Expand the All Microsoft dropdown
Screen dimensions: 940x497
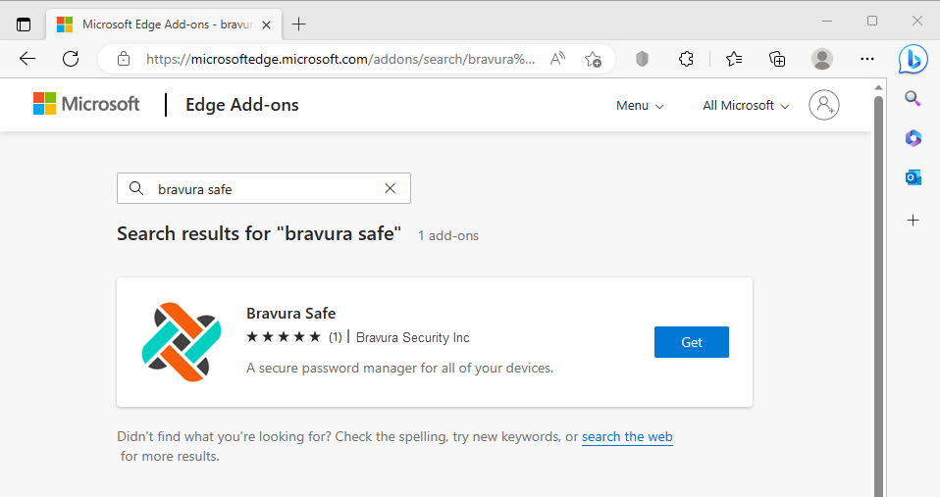point(746,106)
